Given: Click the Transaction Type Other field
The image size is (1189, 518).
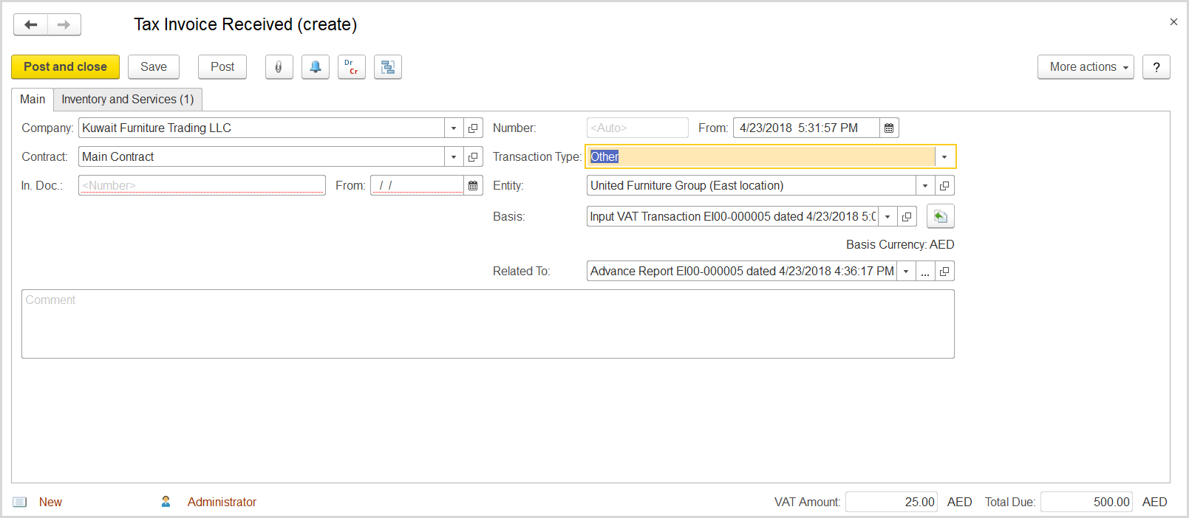Looking at the screenshot, I should (x=761, y=156).
